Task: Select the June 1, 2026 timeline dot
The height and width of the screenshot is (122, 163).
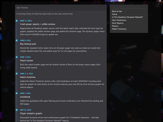Action: pos(17,93)
